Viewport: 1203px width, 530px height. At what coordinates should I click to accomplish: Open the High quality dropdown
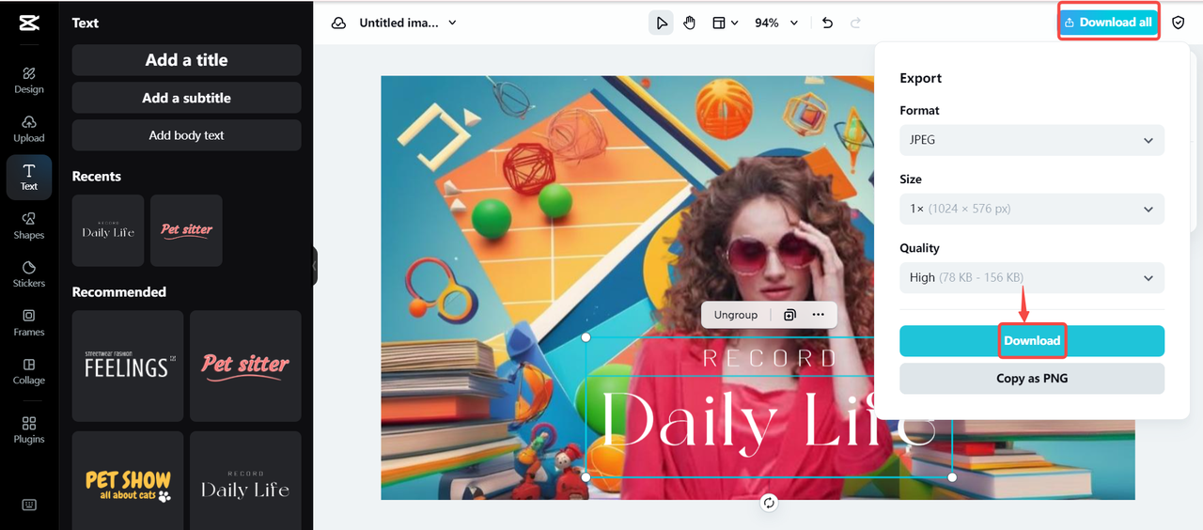(x=1032, y=277)
